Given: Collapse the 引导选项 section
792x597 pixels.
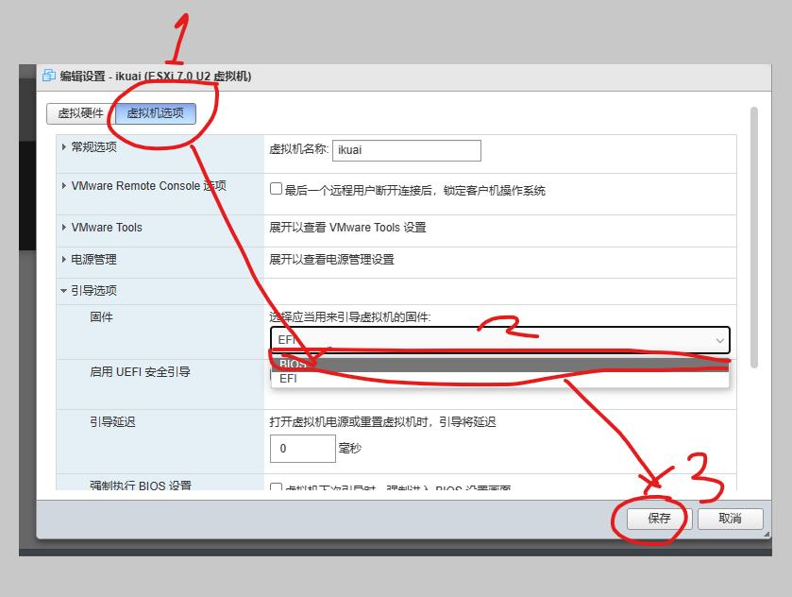Looking at the screenshot, I should [62, 290].
